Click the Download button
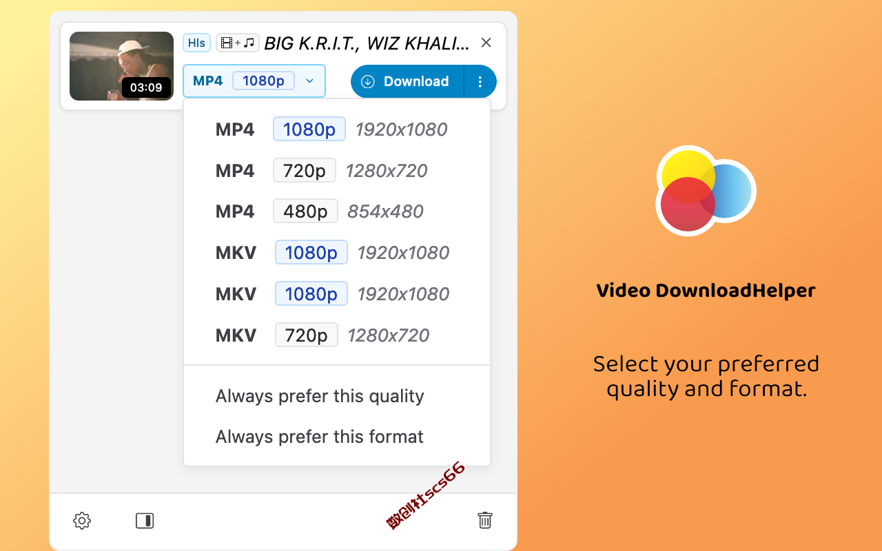 [407, 81]
